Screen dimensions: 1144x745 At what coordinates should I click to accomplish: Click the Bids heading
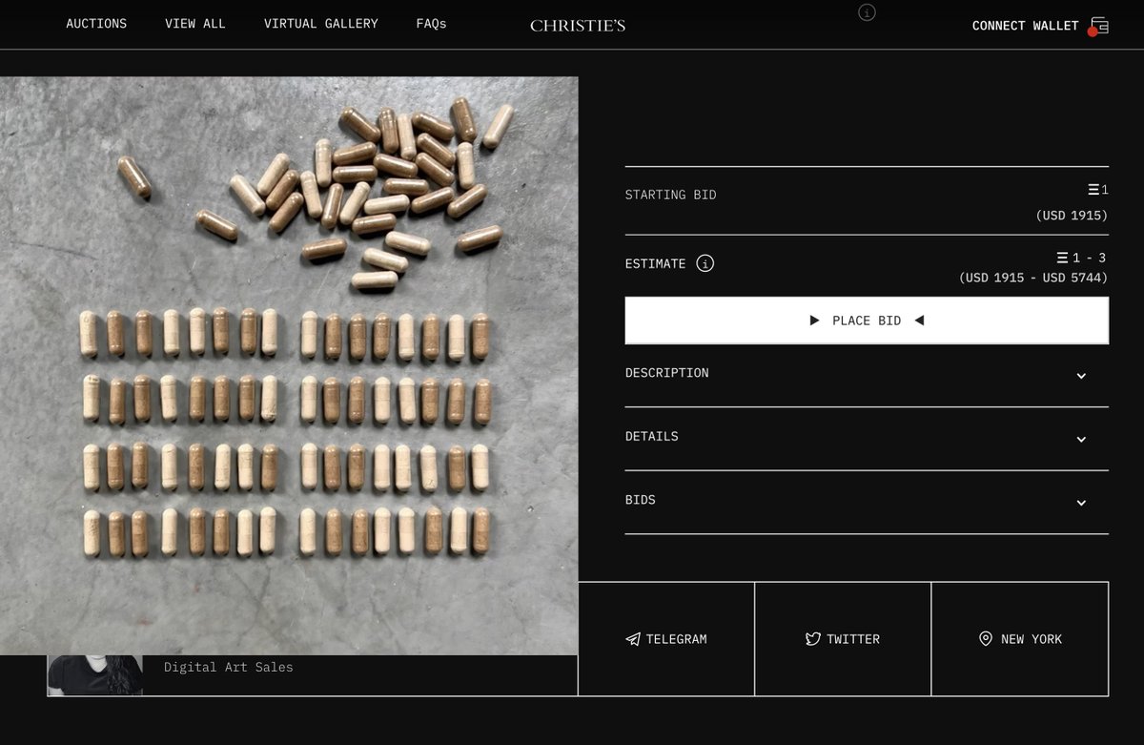point(640,500)
